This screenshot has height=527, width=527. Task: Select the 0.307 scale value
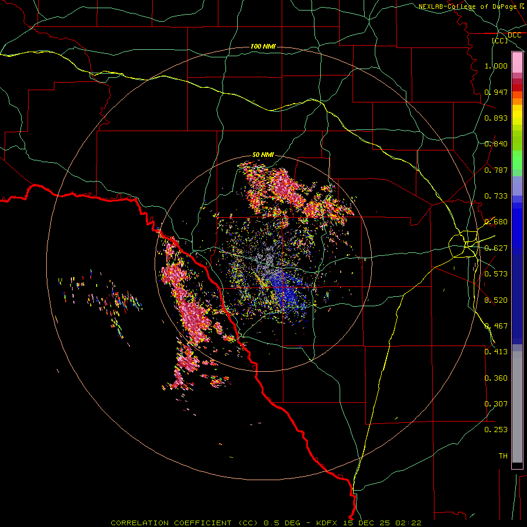tap(496, 404)
